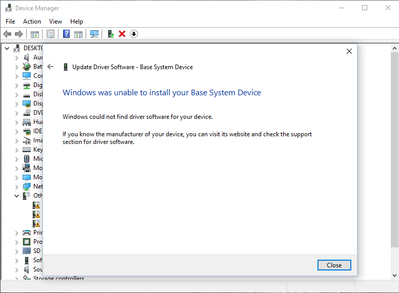This screenshot has width=399, height=293.
Task: Expand the IDE controllers category chevron
Action: [17, 132]
